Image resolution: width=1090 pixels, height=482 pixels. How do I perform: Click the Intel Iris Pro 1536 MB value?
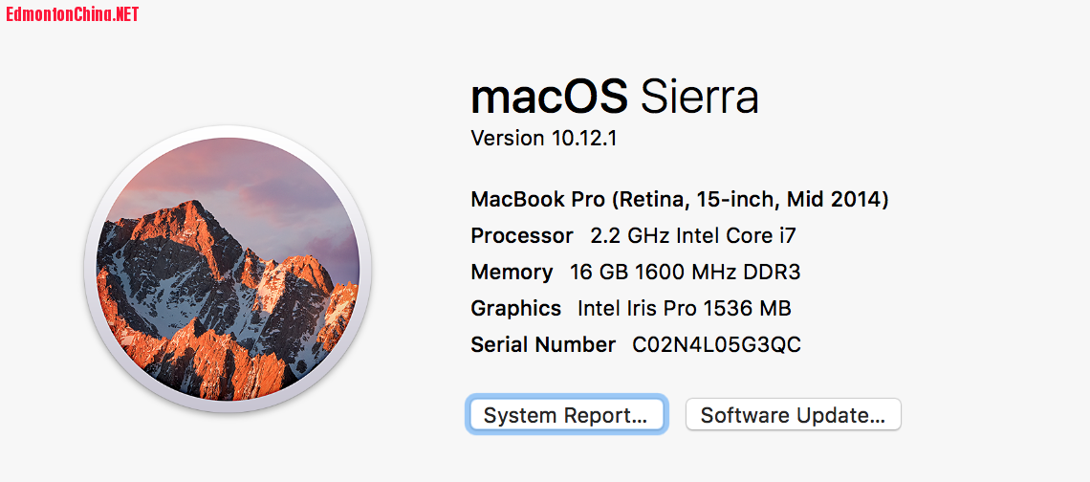click(684, 308)
